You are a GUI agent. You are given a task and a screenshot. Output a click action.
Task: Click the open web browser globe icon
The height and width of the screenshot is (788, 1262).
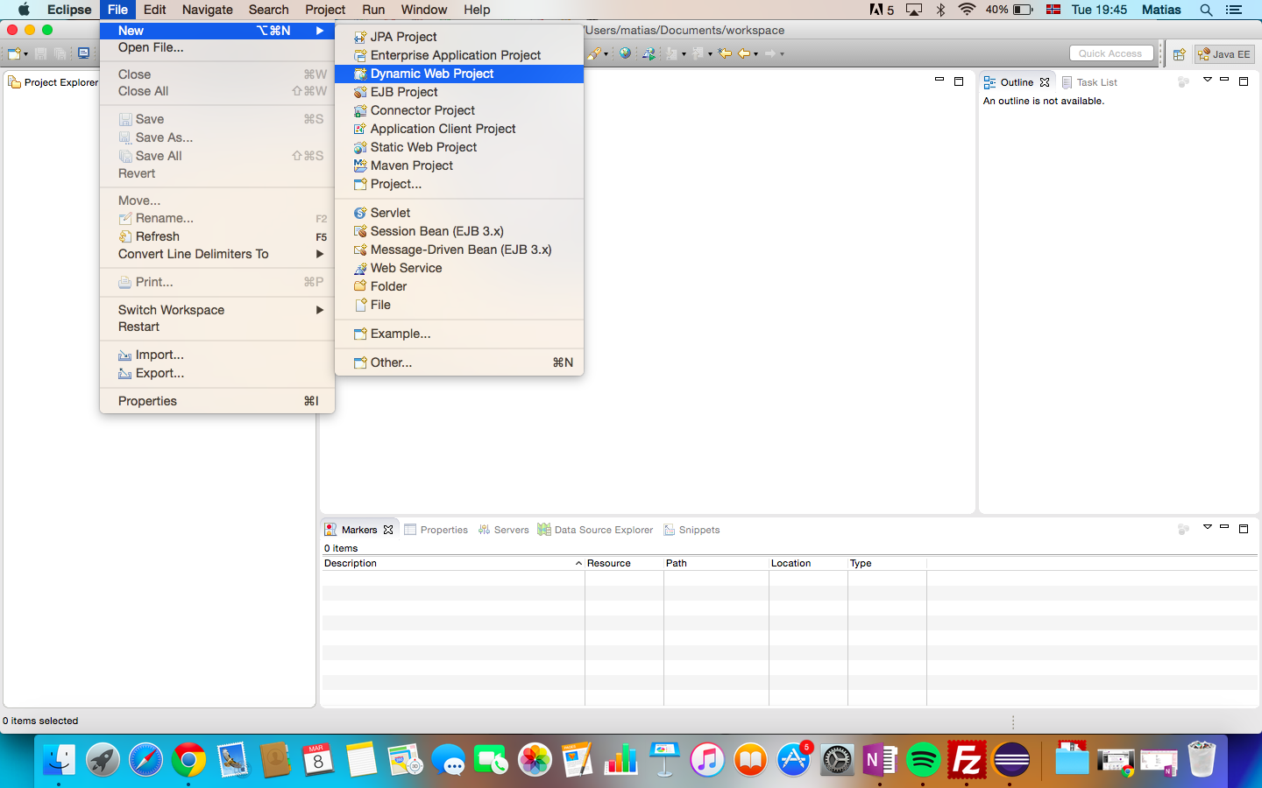625,53
